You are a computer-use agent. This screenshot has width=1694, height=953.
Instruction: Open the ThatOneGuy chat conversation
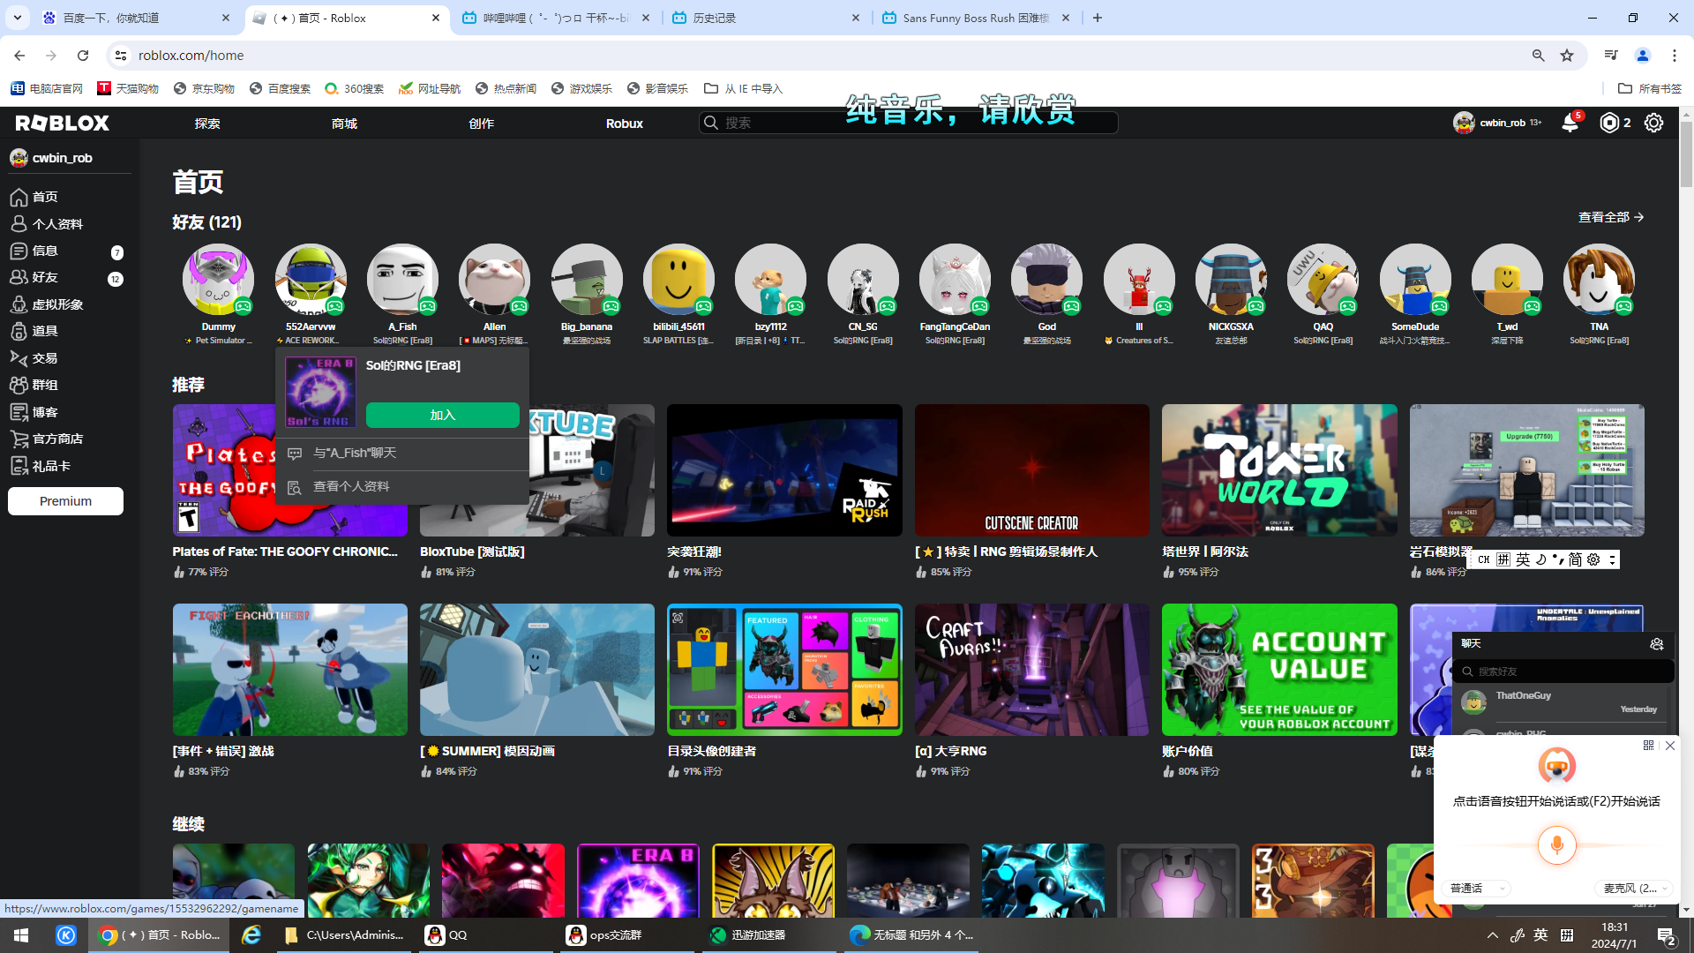[x=1563, y=702]
